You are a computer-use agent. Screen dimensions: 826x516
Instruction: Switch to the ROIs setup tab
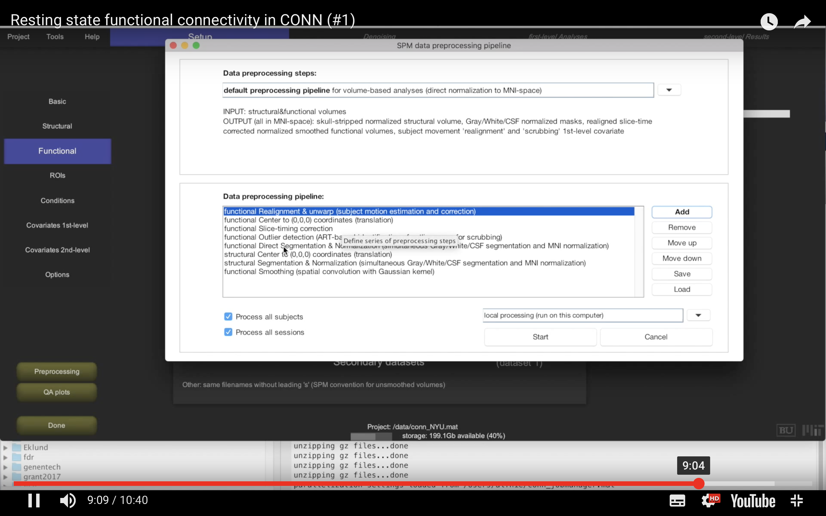(x=57, y=175)
